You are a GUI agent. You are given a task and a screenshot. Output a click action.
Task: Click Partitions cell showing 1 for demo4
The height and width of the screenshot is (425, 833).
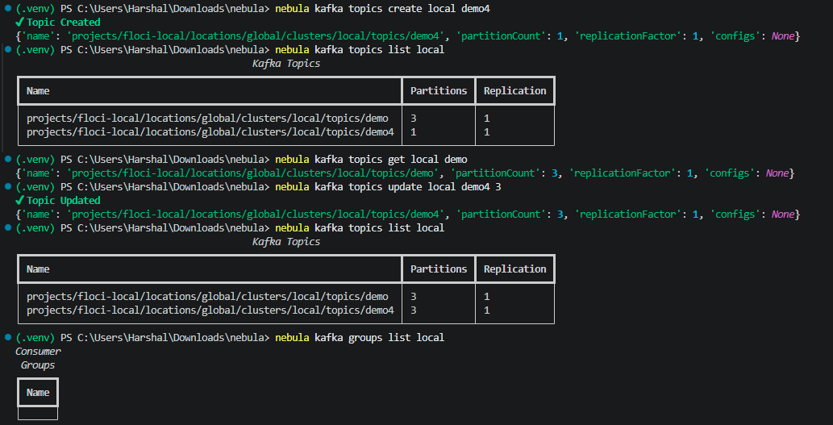pos(414,131)
